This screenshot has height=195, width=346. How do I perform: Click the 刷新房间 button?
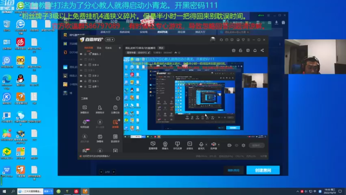coord(234,170)
